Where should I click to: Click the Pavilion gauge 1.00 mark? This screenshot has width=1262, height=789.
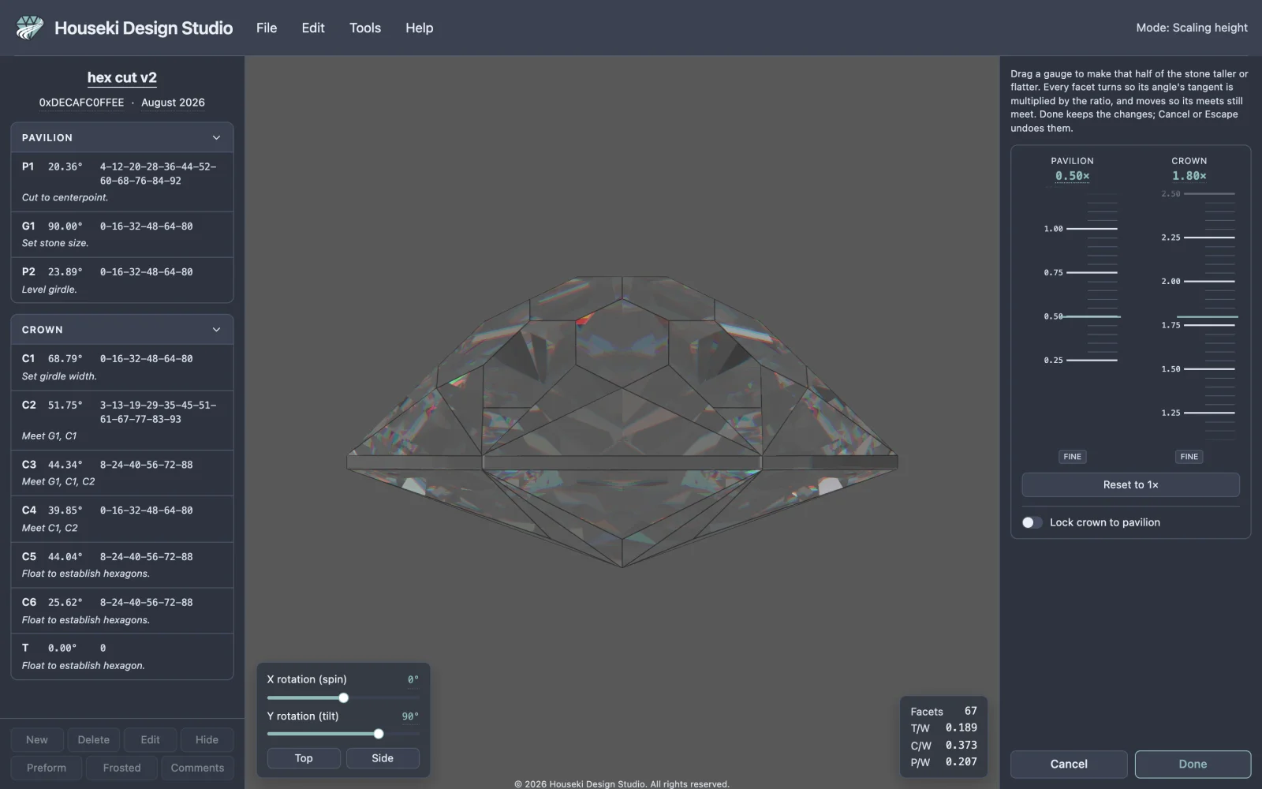[x=1081, y=229]
